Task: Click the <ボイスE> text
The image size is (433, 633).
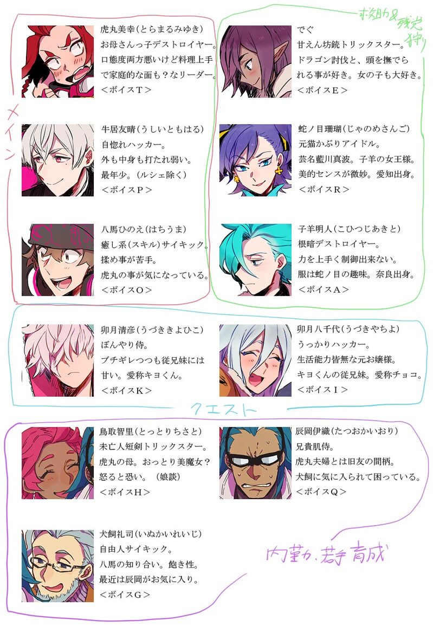Action: [x=322, y=91]
